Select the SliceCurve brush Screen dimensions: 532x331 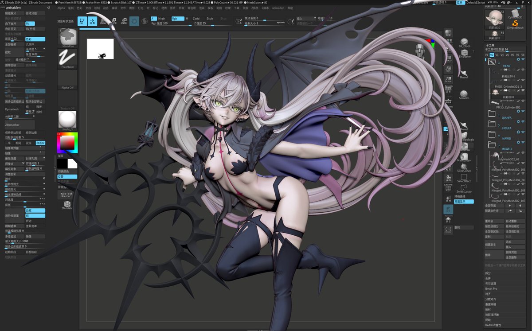pos(464,167)
